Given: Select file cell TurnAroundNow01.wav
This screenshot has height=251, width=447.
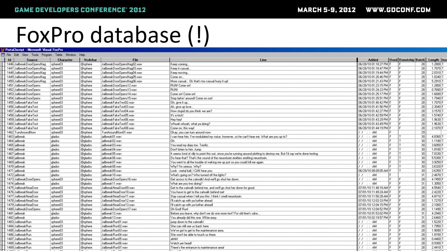Looking at the screenshot, I should (135, 132).
